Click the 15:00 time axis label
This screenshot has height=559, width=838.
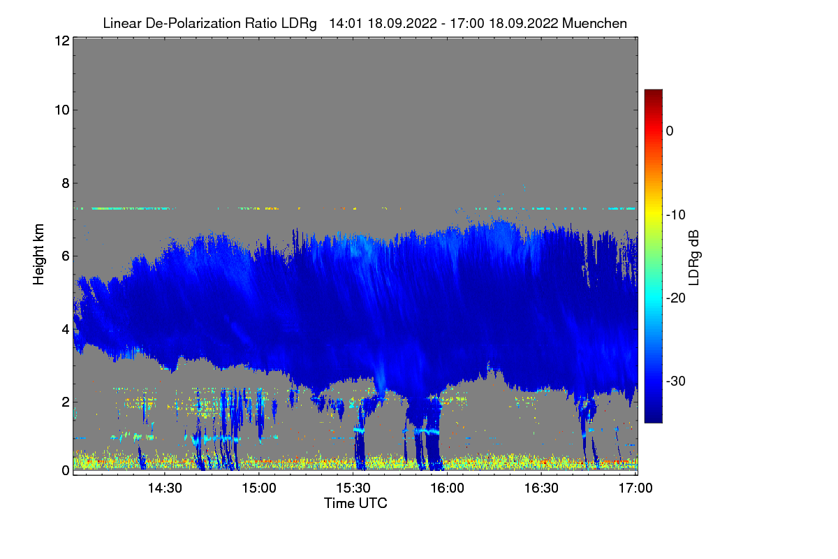259,488
